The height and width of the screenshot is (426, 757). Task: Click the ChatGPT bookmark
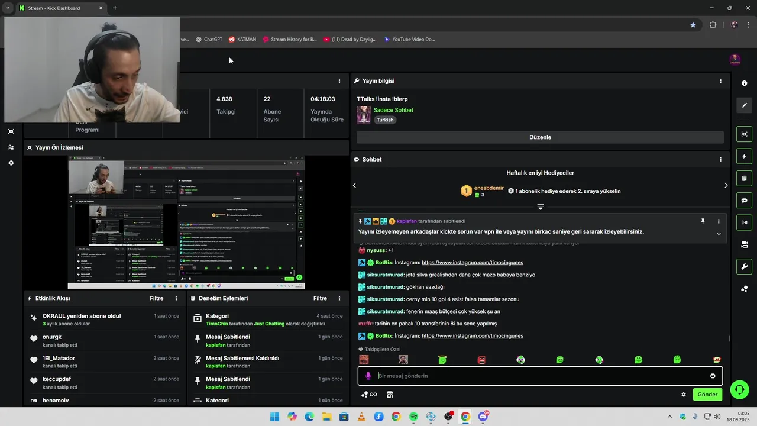pyautogui.click(x=209, y=40)
